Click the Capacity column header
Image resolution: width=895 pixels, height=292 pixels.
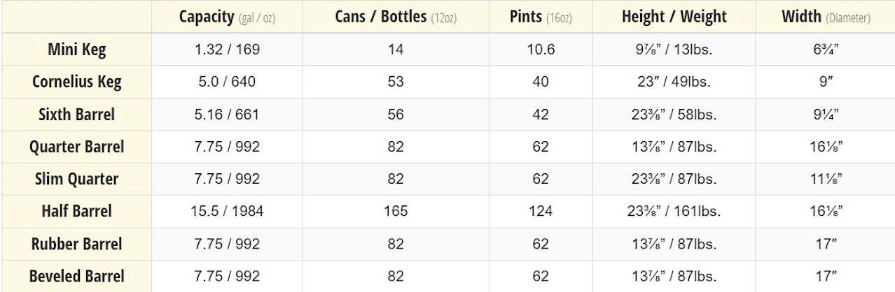pyautogui.click(x=227, y=17)
